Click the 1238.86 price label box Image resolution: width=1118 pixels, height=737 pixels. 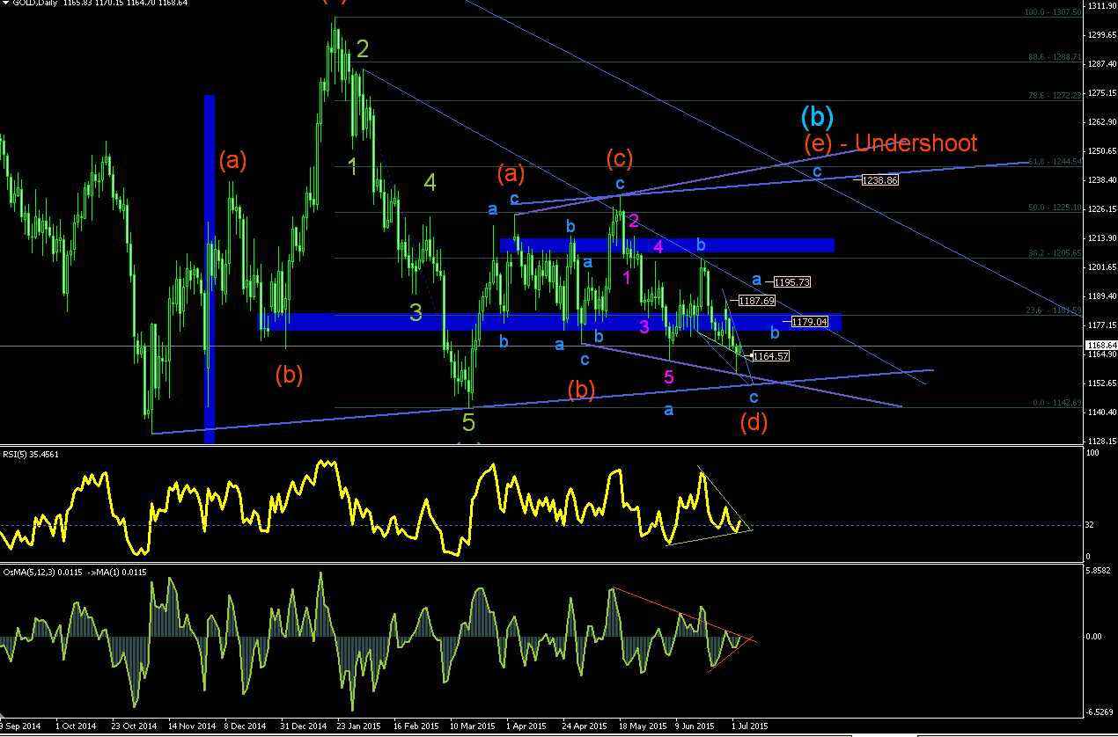pos(881,179)
